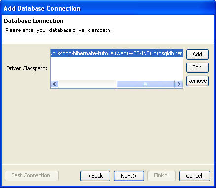Edit the selected classpath entry
This screenshot has width=216, height=188.
197,67
